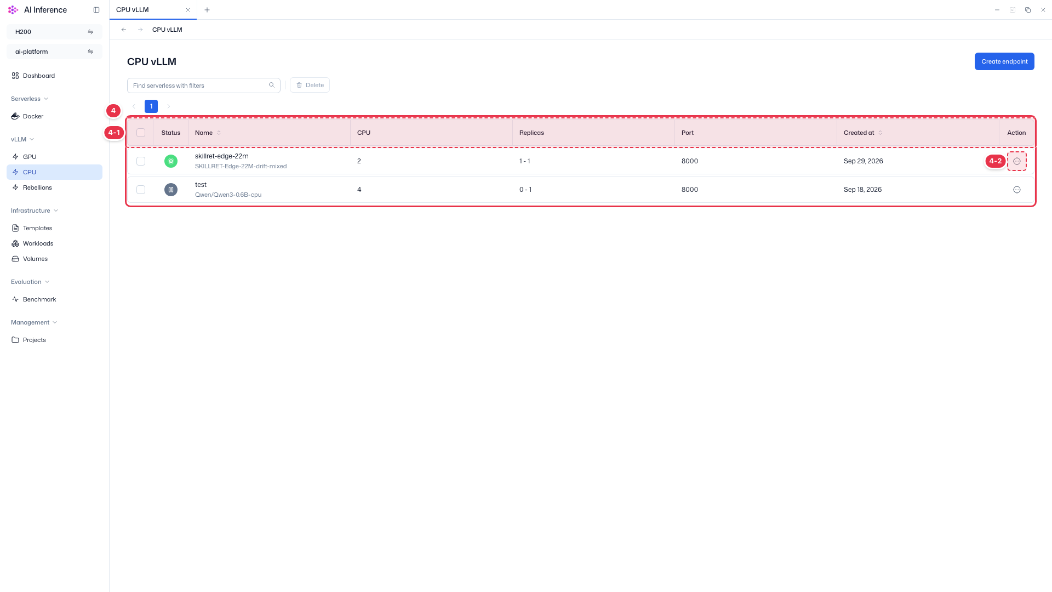Open the skillret-edge-22m endpoint name
This screenshot has height=592, width=1052.
click(x=222, y=156)
